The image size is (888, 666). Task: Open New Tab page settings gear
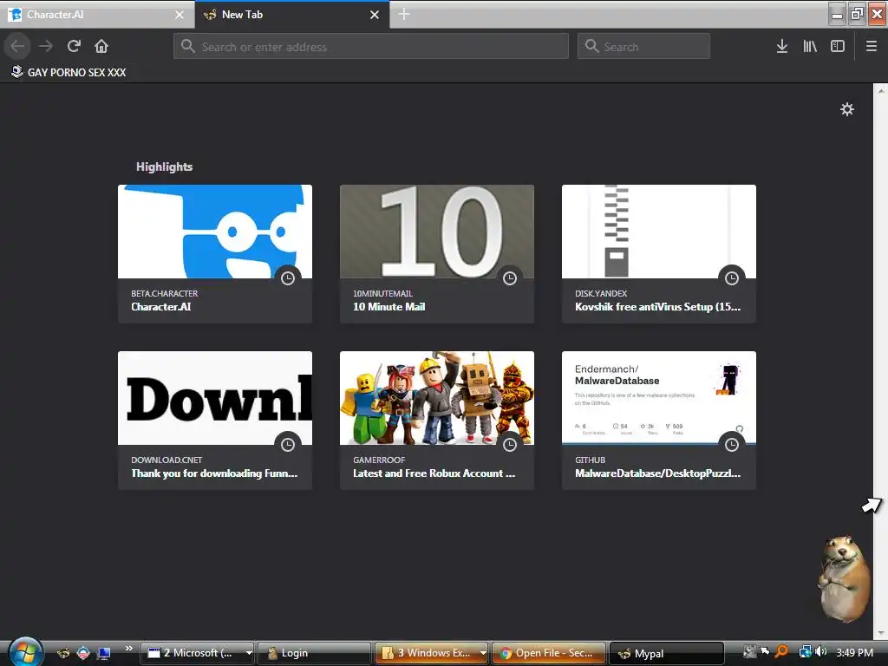[x=847, y=109]
